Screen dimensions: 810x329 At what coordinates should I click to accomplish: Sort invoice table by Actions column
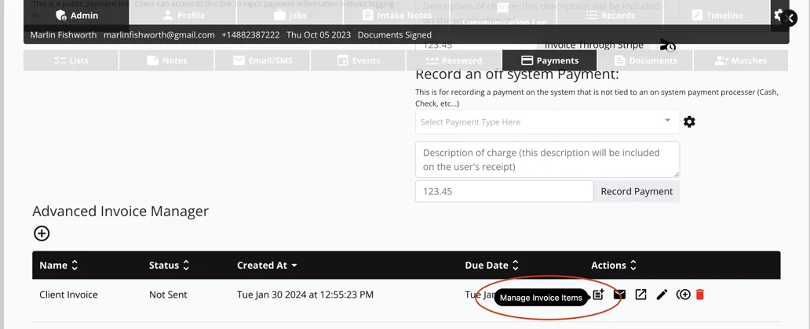(614, 265)
